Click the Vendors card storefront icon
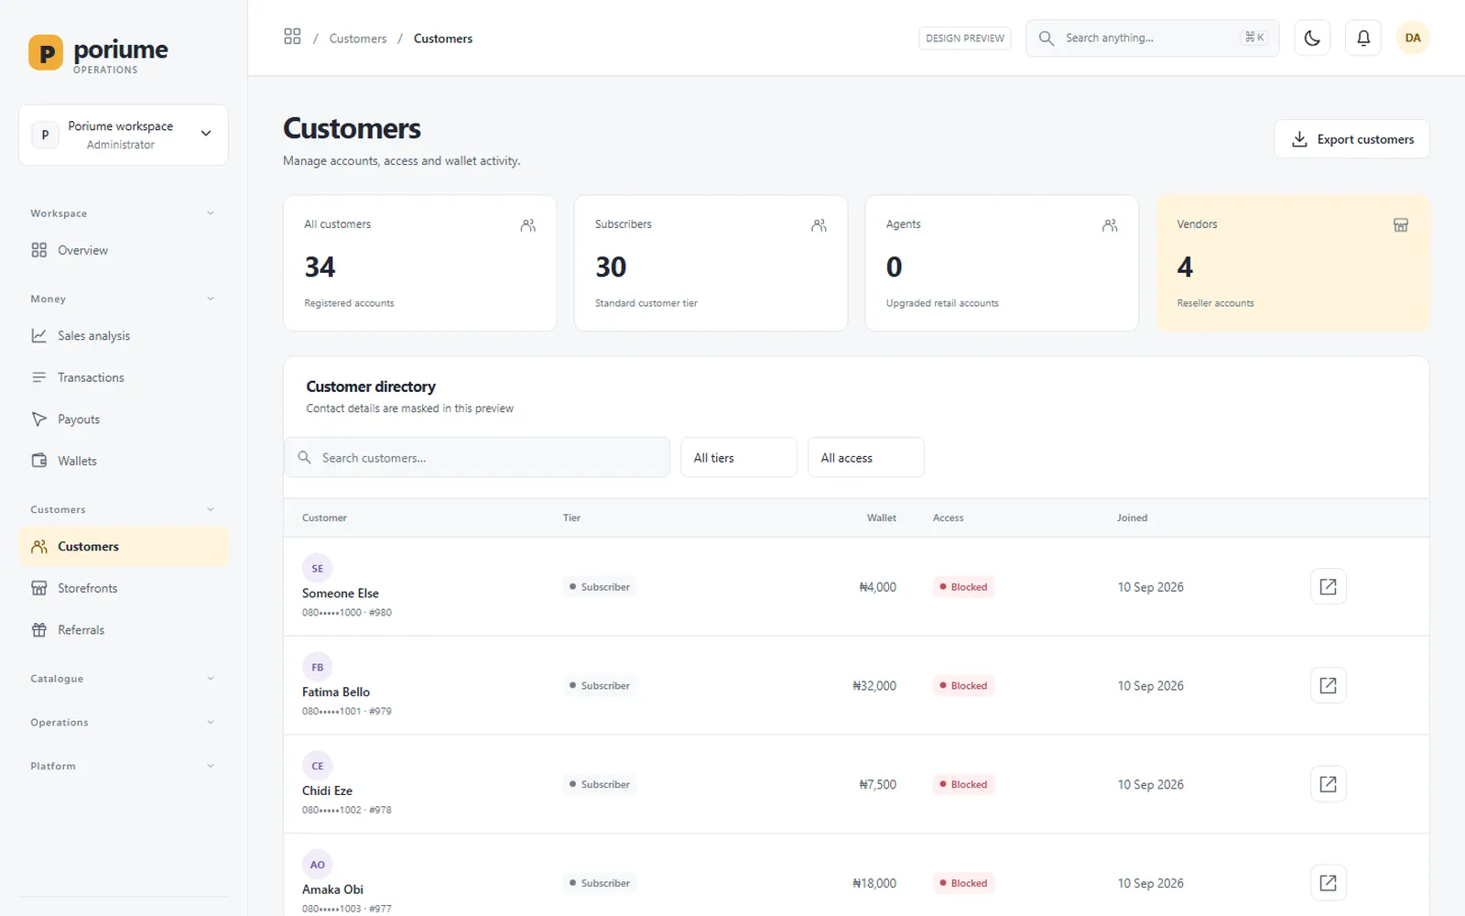1465x916 pixels. coord(1401,225)
